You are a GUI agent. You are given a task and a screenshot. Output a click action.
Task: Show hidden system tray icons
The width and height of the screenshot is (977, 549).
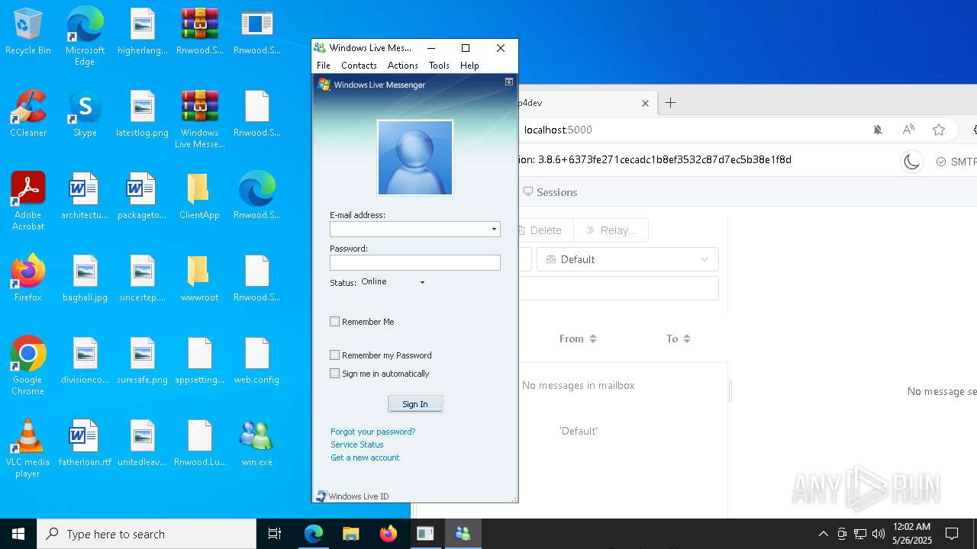823,534
